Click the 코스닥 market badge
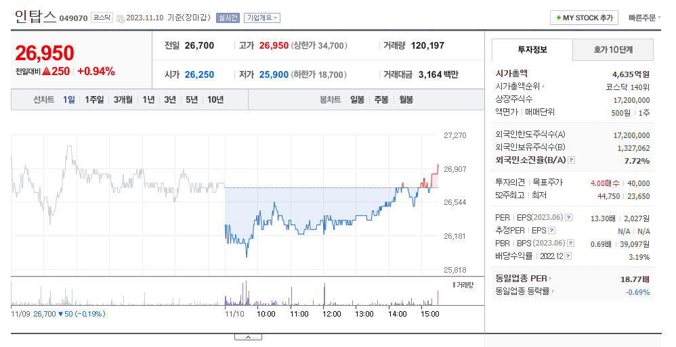676x347 pixels. click(102, 18)
